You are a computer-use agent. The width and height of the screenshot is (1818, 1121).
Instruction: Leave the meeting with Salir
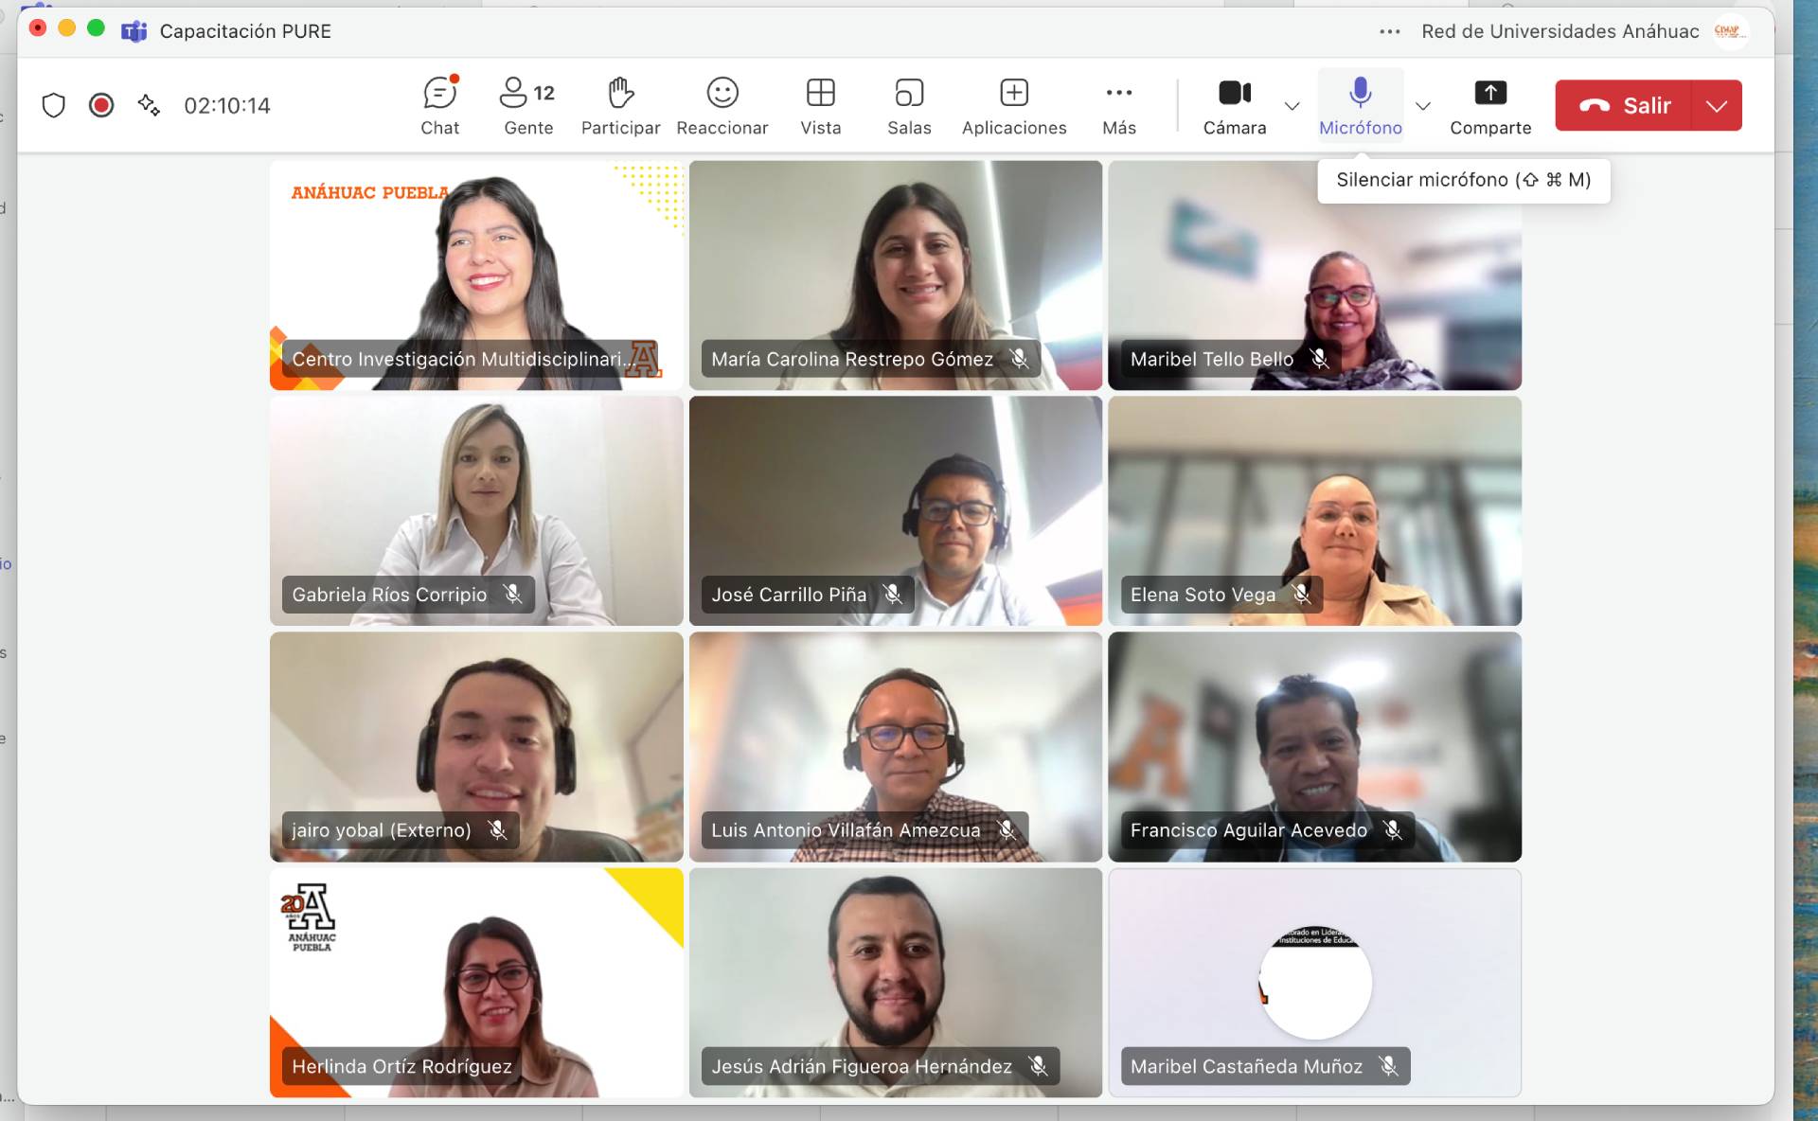pyautogui.click(x=1625, y=106)
